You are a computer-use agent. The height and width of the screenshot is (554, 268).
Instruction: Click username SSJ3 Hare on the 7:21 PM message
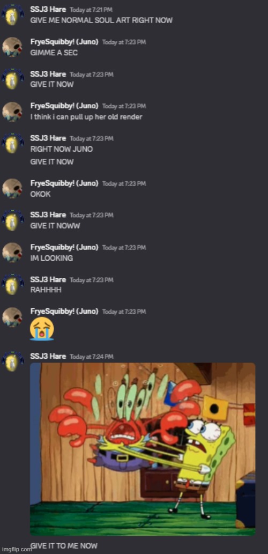click(x=48, y=10)
